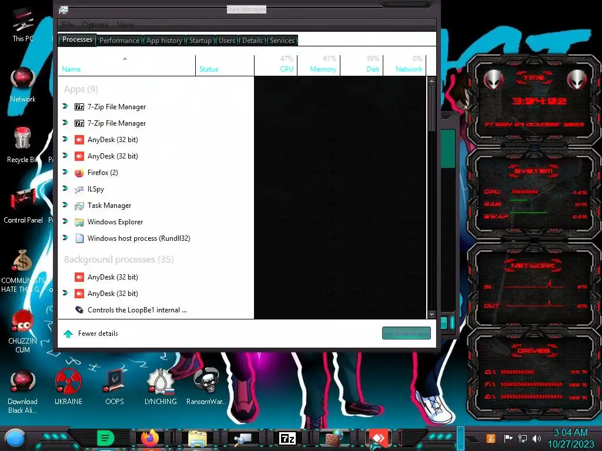This screenshot has height=451, width=602.
Task: Click the volume speaker tray icon
Action: [537, 438]
